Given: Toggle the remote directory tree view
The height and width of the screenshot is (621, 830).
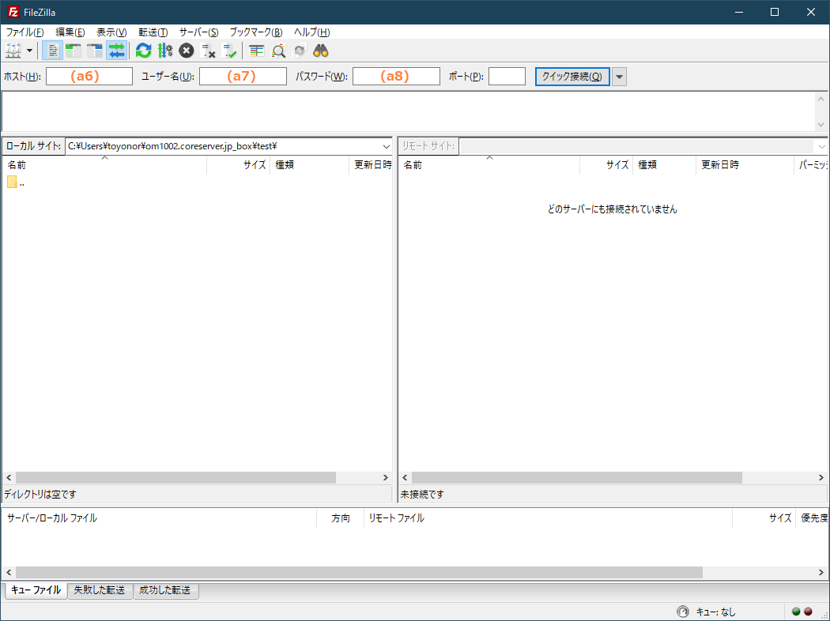Looking at the screenshot, I should point(95,51).
